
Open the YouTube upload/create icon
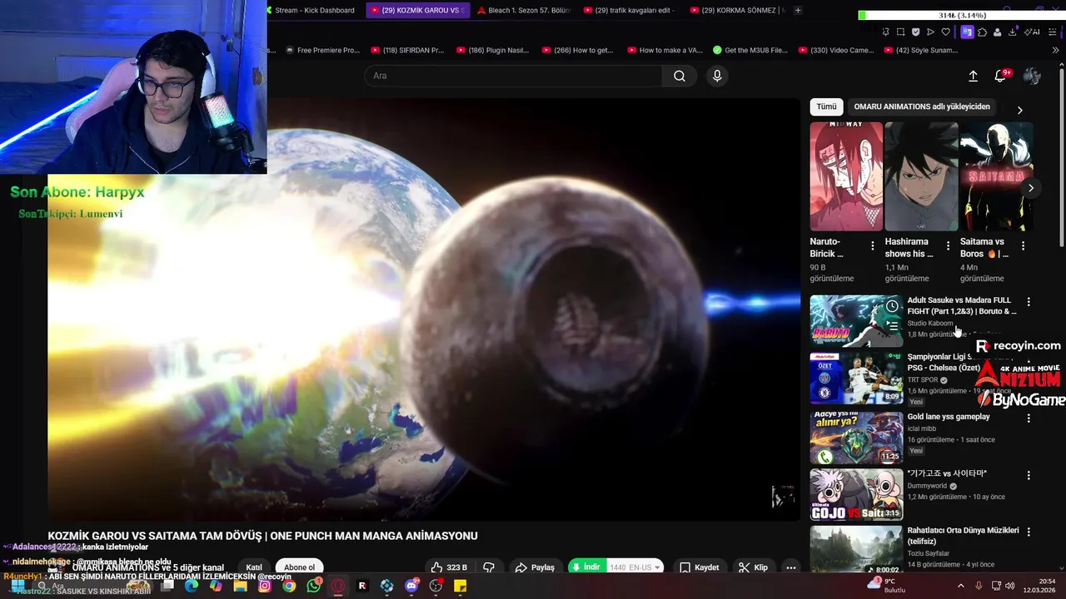coord(973,76)
